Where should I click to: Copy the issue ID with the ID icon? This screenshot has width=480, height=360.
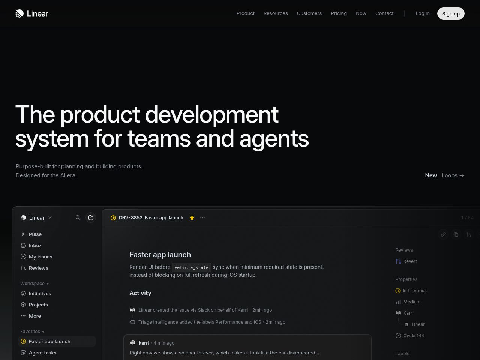(456, 234)
